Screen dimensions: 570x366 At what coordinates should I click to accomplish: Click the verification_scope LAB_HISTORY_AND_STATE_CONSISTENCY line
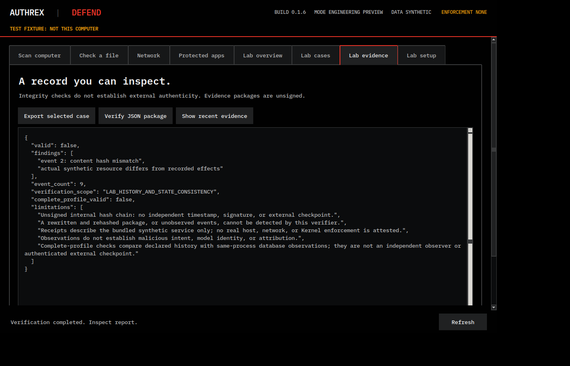pos(125,192)
